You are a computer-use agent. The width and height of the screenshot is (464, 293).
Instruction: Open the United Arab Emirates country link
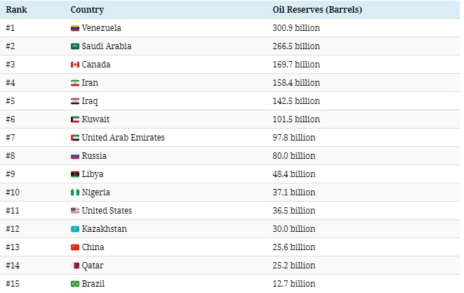(x=123, y=138)
